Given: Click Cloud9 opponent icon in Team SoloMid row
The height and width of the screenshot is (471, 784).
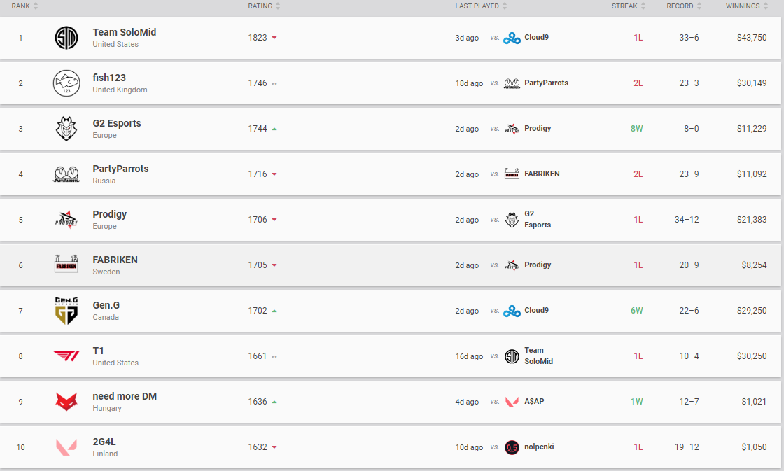Looking at the screenshot, I should click(x=512, y=38).
